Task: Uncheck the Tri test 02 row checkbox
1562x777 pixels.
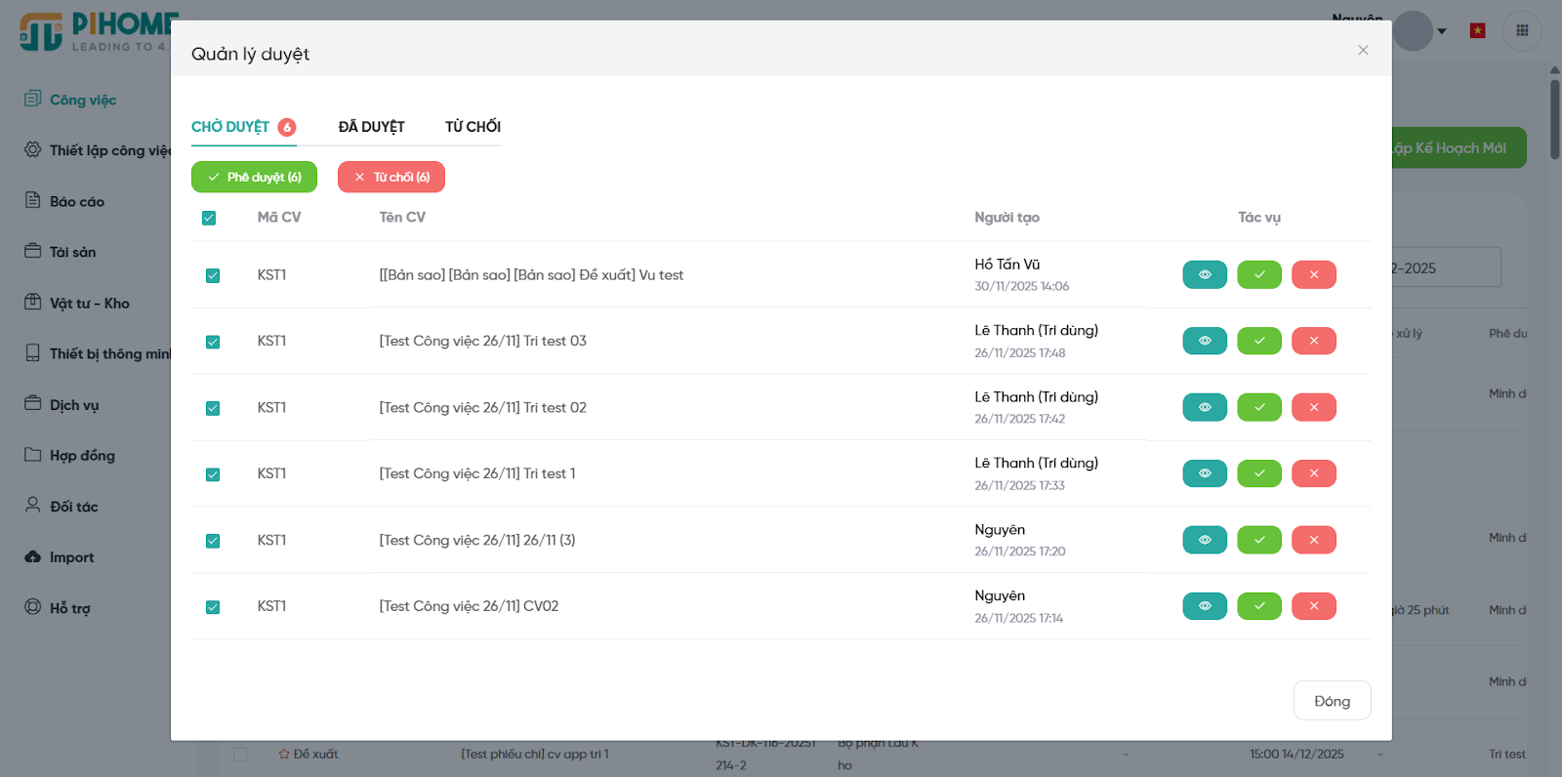Action: pos(213,408)
